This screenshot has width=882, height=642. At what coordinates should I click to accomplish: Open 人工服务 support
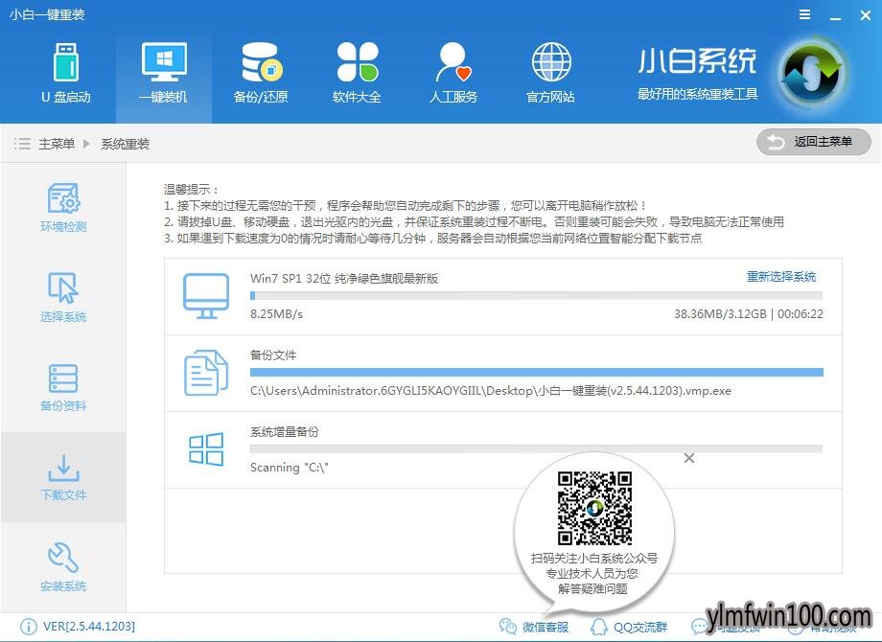point(453,73)
